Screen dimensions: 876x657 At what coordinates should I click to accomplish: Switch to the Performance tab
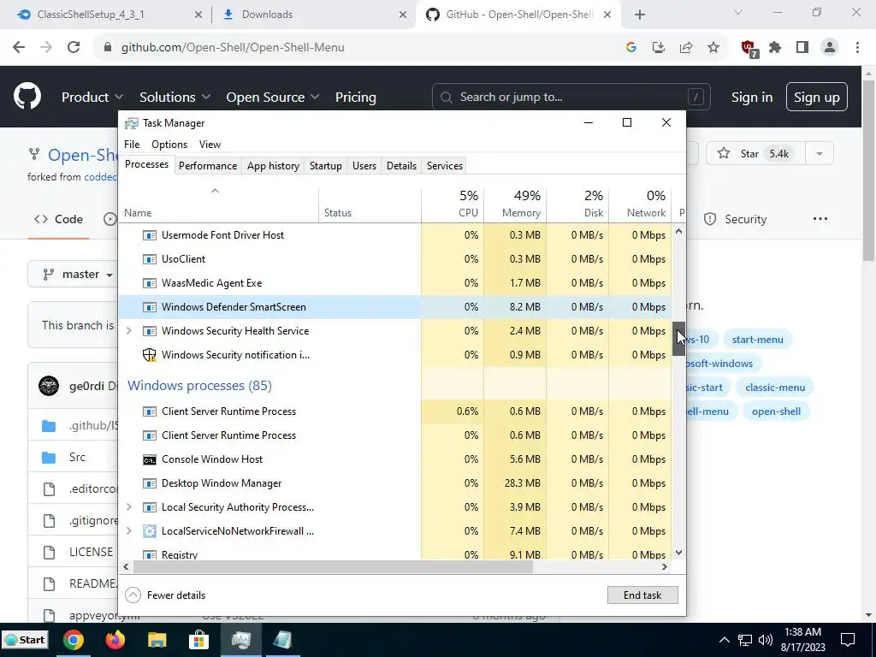(x=208, y=166)
